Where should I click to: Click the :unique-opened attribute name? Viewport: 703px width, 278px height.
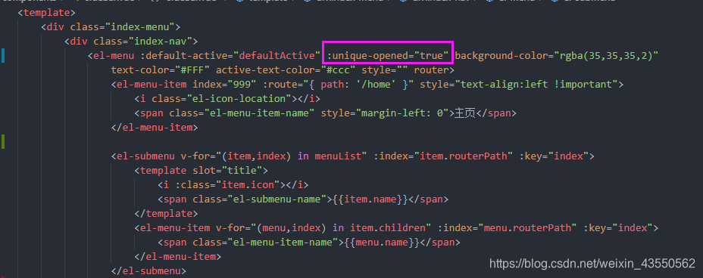click(367, 56)
